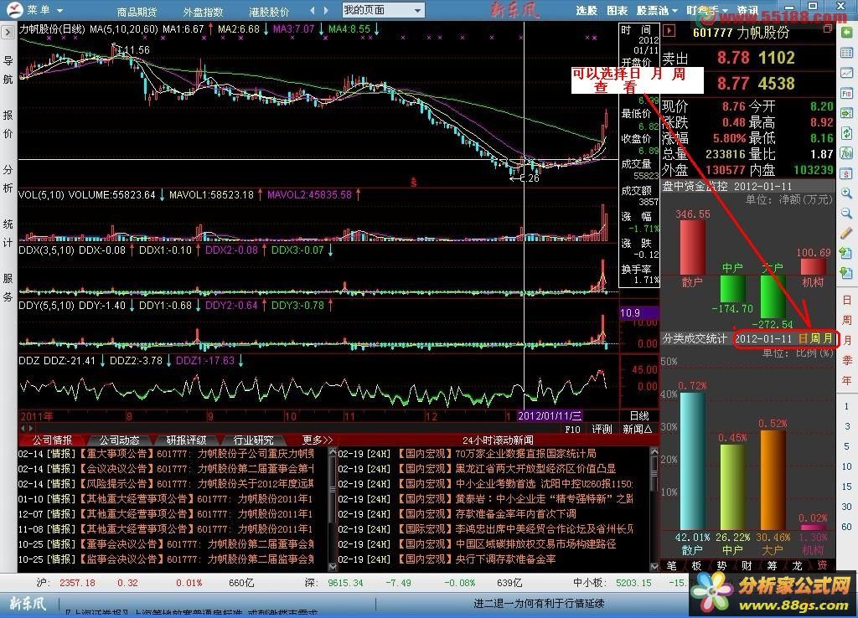Switch to the 资 bottom tab
This screenshot has height=618, width=858.
pos(823,566)
